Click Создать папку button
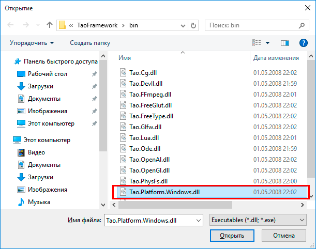Screen dimensions: 316x249 [90, 43]
